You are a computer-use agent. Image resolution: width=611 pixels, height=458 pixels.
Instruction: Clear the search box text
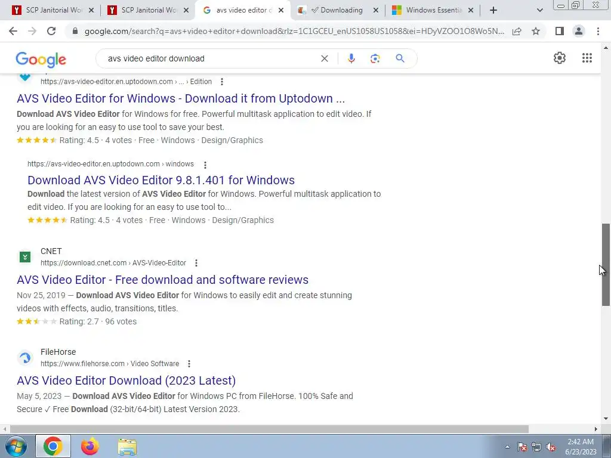pyautogui.click(x=324, y=58)
